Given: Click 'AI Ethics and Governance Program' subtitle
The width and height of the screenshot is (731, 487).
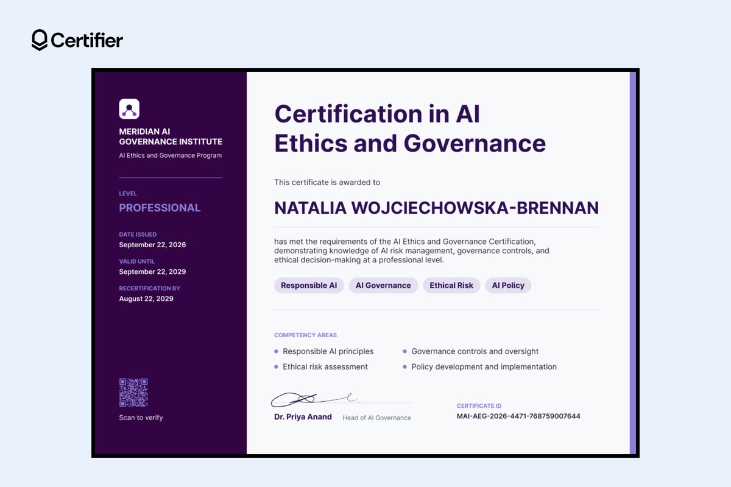Looking at the screenshot, I should pos(171,155).
